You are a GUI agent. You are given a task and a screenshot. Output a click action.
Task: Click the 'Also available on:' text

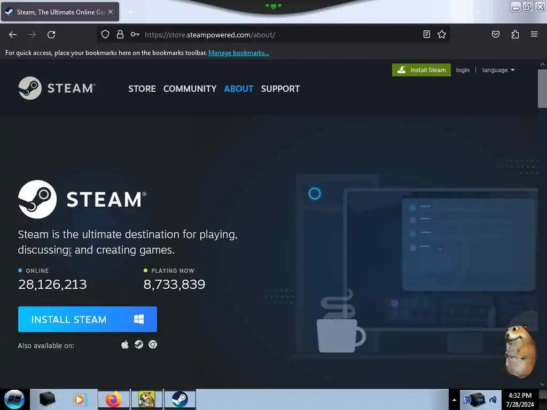click(x=46, y=346)
